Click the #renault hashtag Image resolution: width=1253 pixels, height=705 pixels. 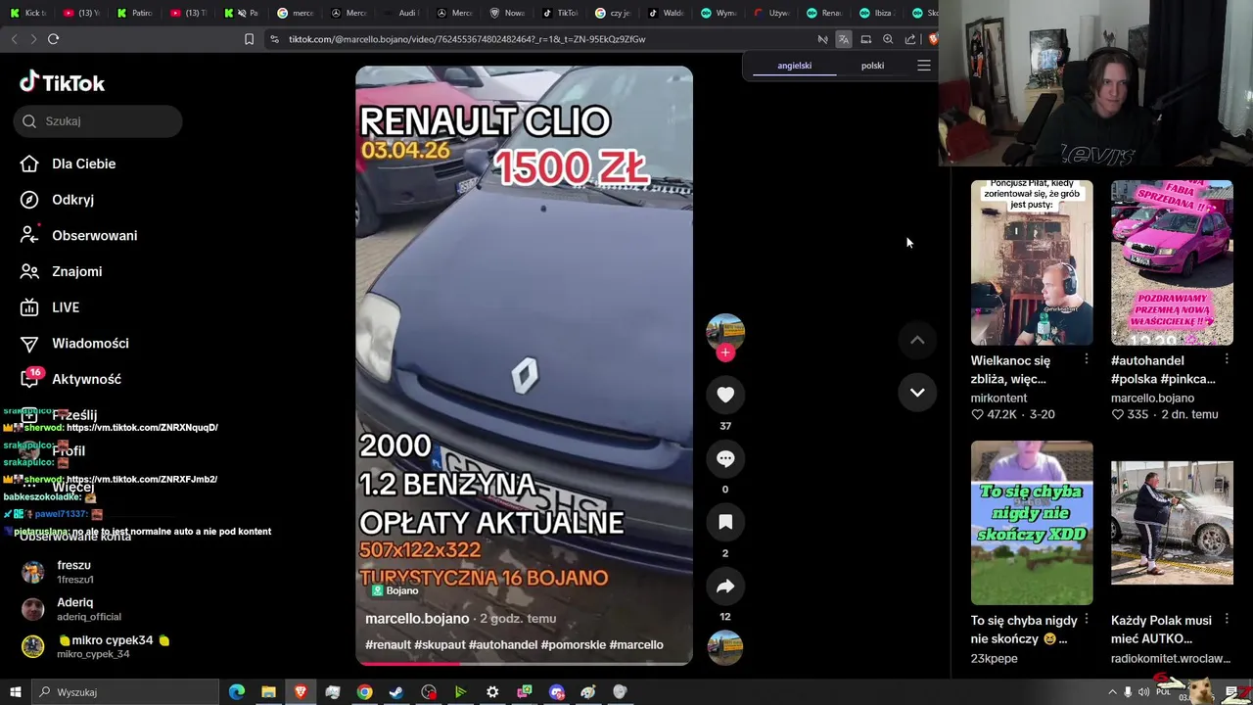pos(388,645)
